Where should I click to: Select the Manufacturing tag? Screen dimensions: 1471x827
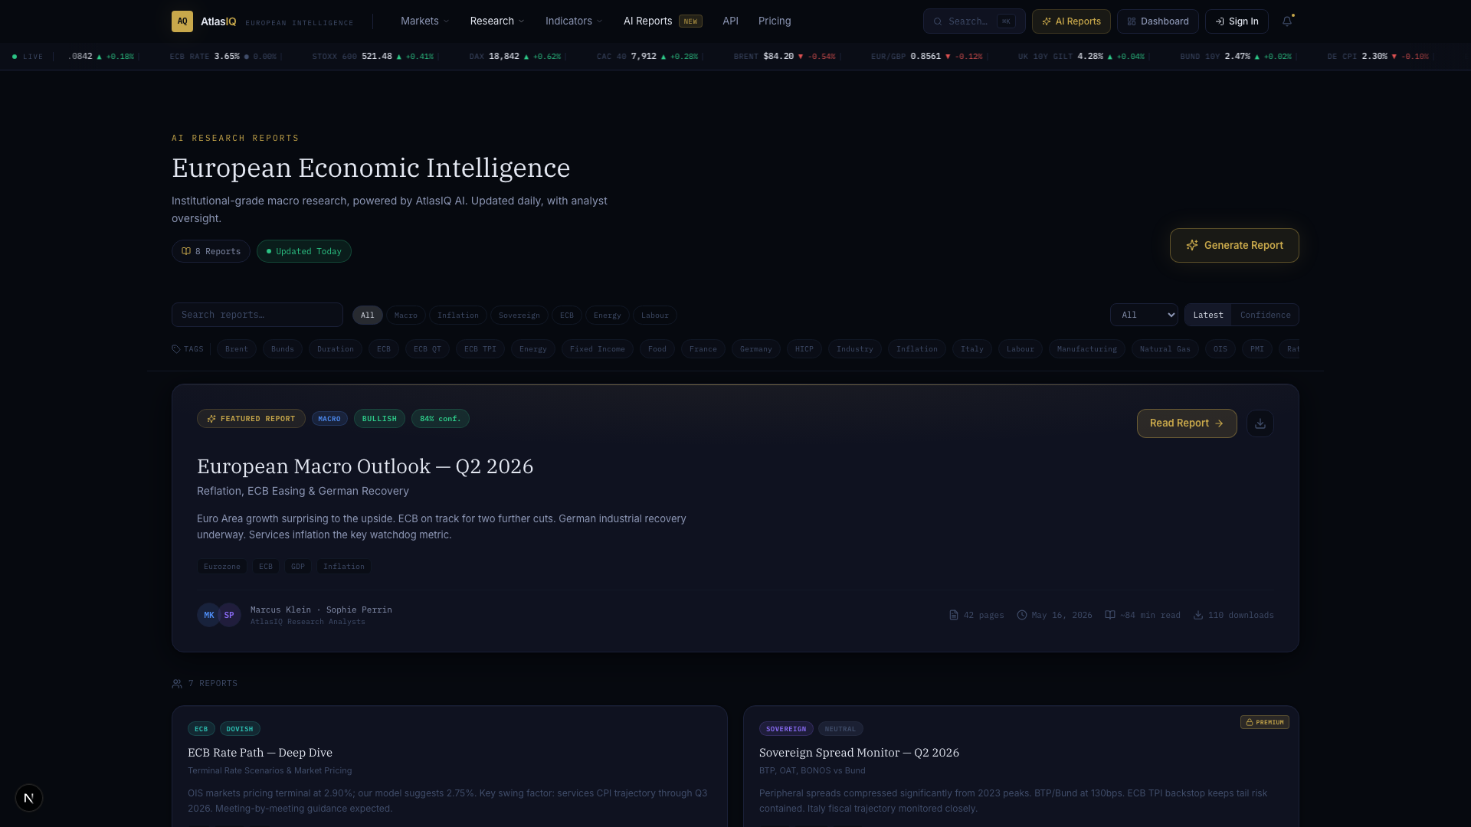1087,349
